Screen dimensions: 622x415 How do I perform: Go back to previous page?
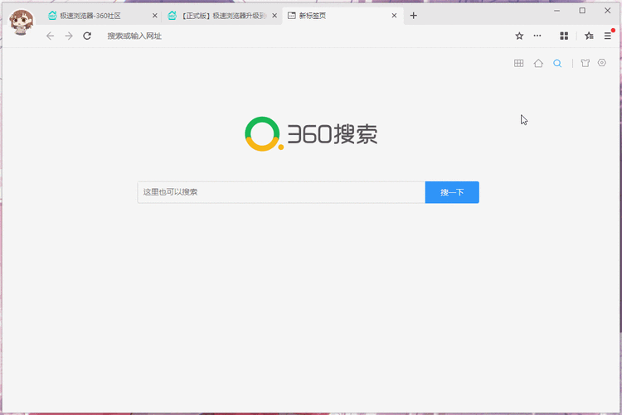pyautogui.click(x=50, y=36)
